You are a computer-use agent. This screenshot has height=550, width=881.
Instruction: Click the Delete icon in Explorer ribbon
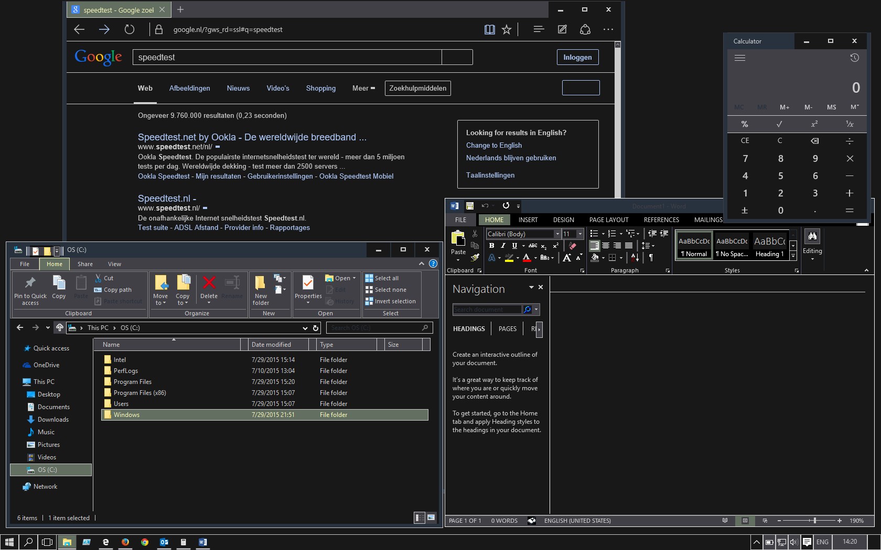[x=209, y=284]
